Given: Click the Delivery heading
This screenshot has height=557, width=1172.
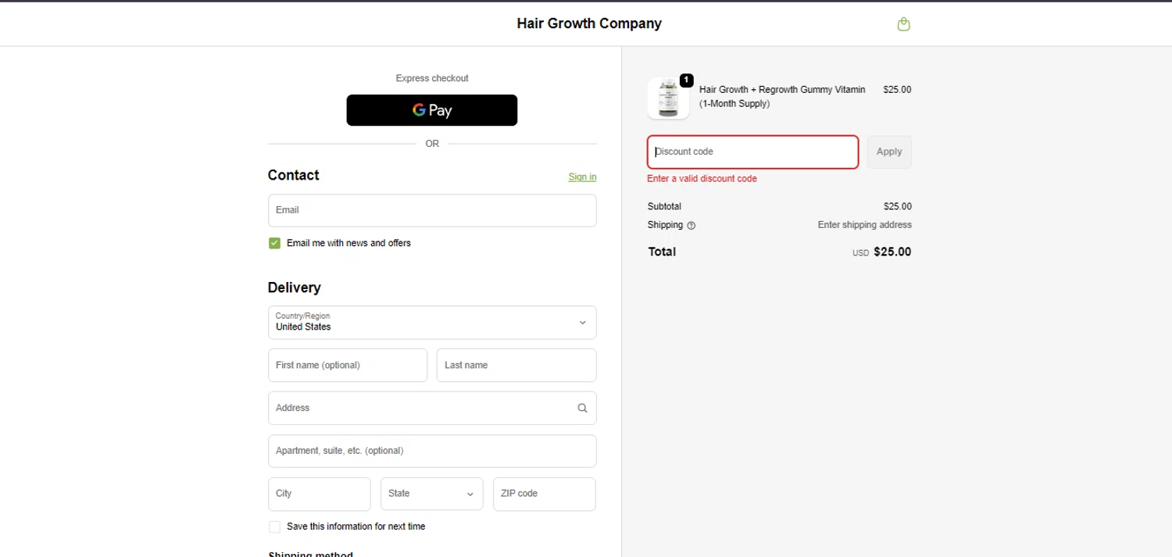Looking at the screenshot, I should (295, 287).
